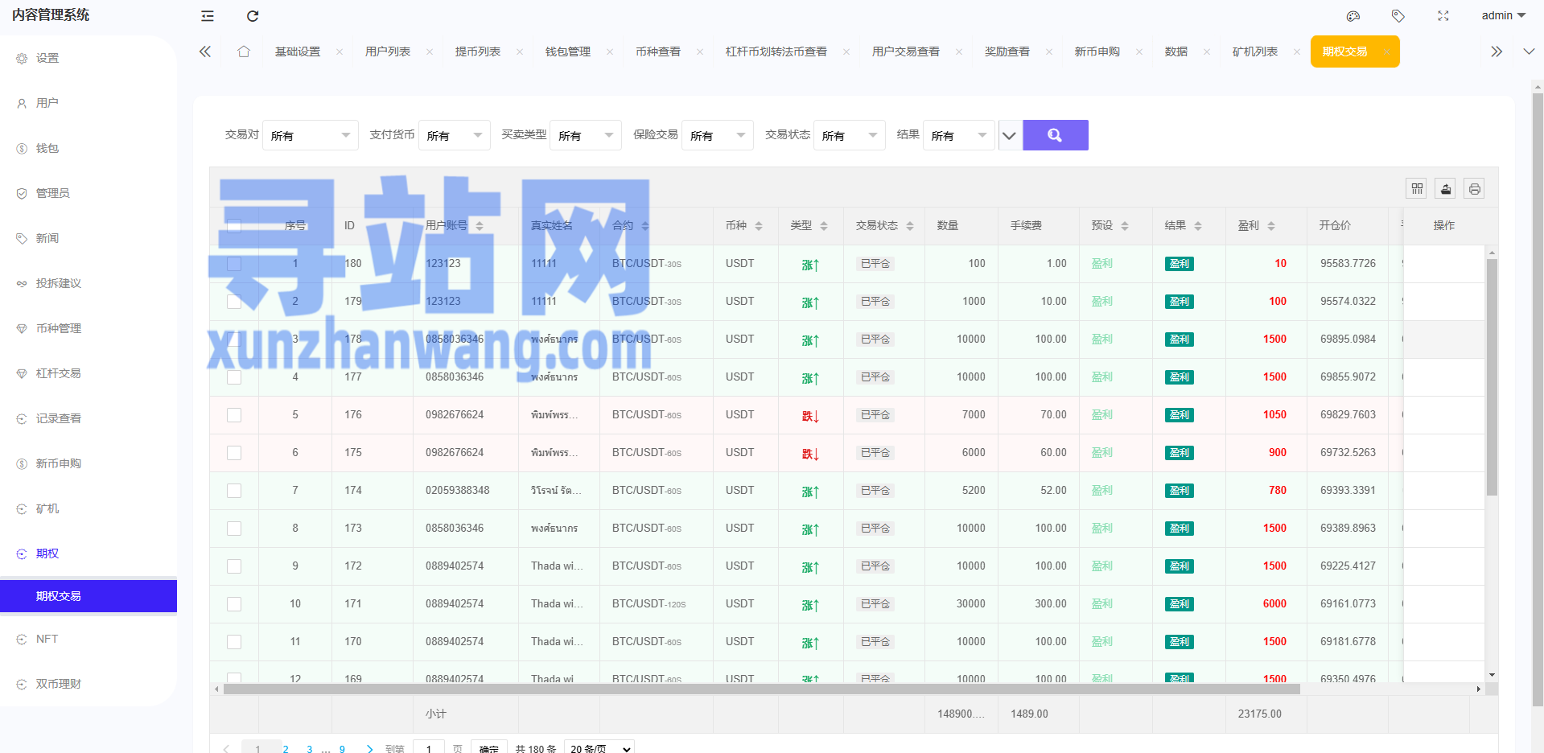Sort by 类型 column sort icon

tap(824, 226)
